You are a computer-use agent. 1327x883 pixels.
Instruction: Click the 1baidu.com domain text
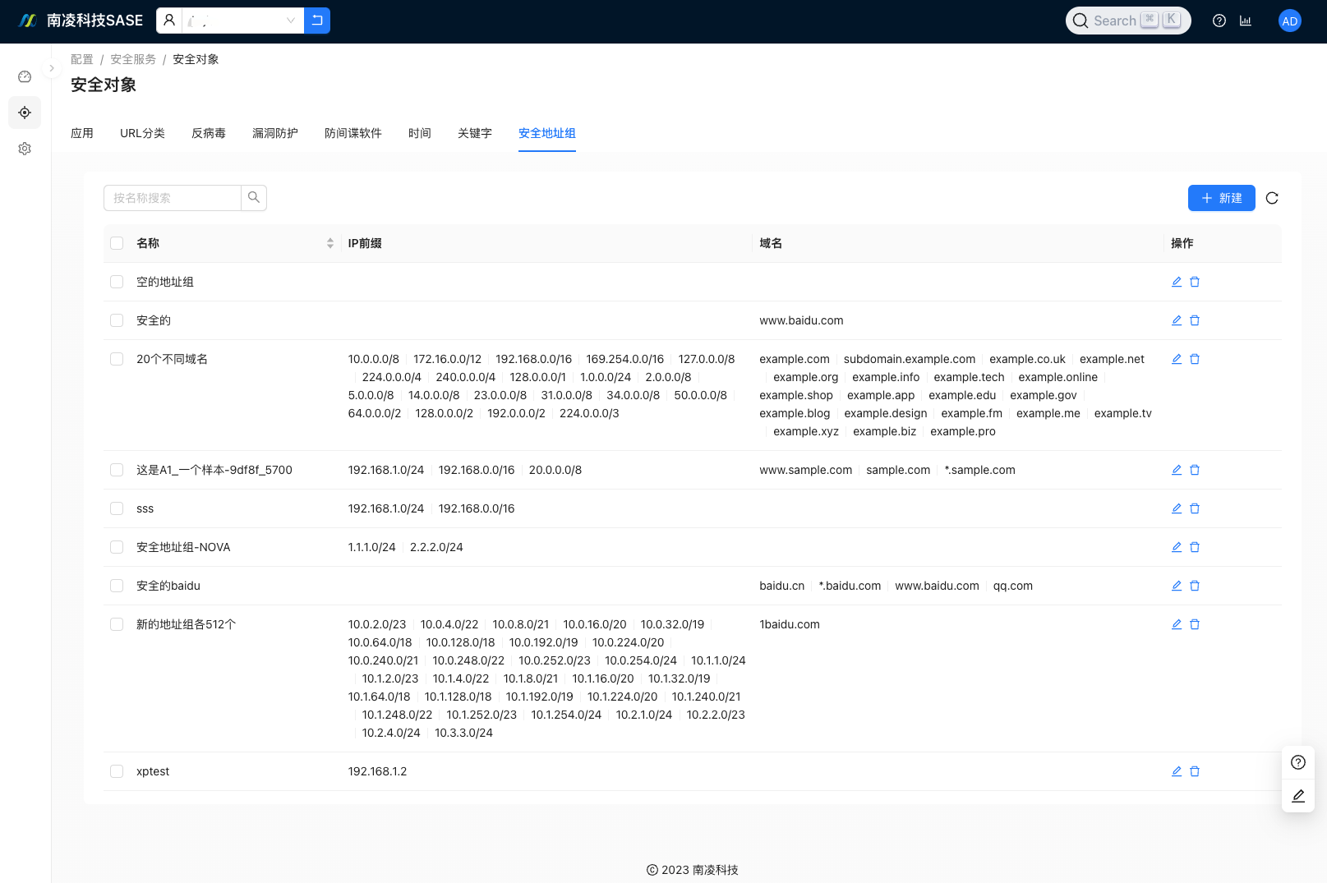[x=790, y=624]
